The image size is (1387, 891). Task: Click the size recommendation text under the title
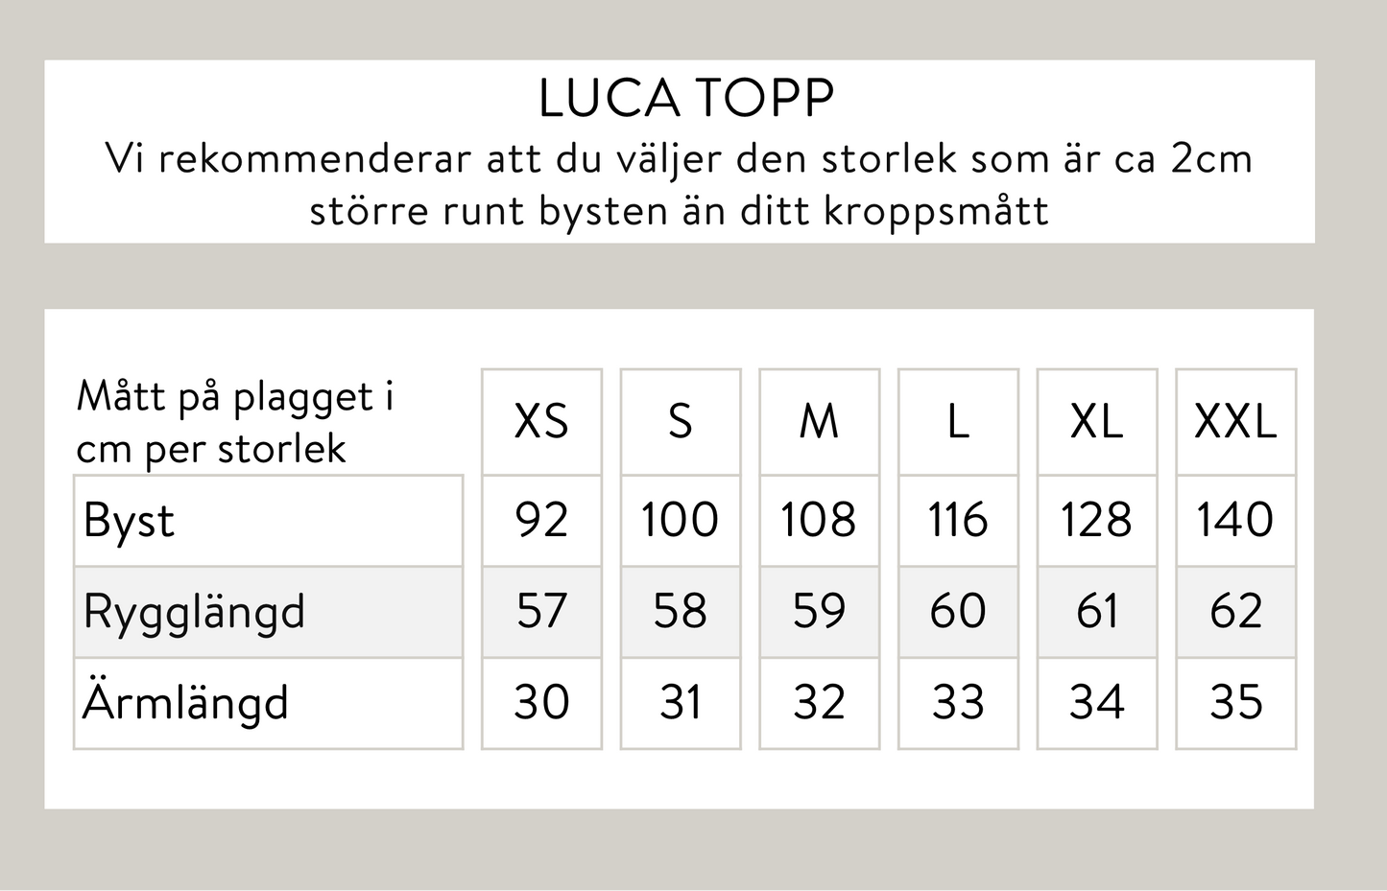(x=679, y=184)
